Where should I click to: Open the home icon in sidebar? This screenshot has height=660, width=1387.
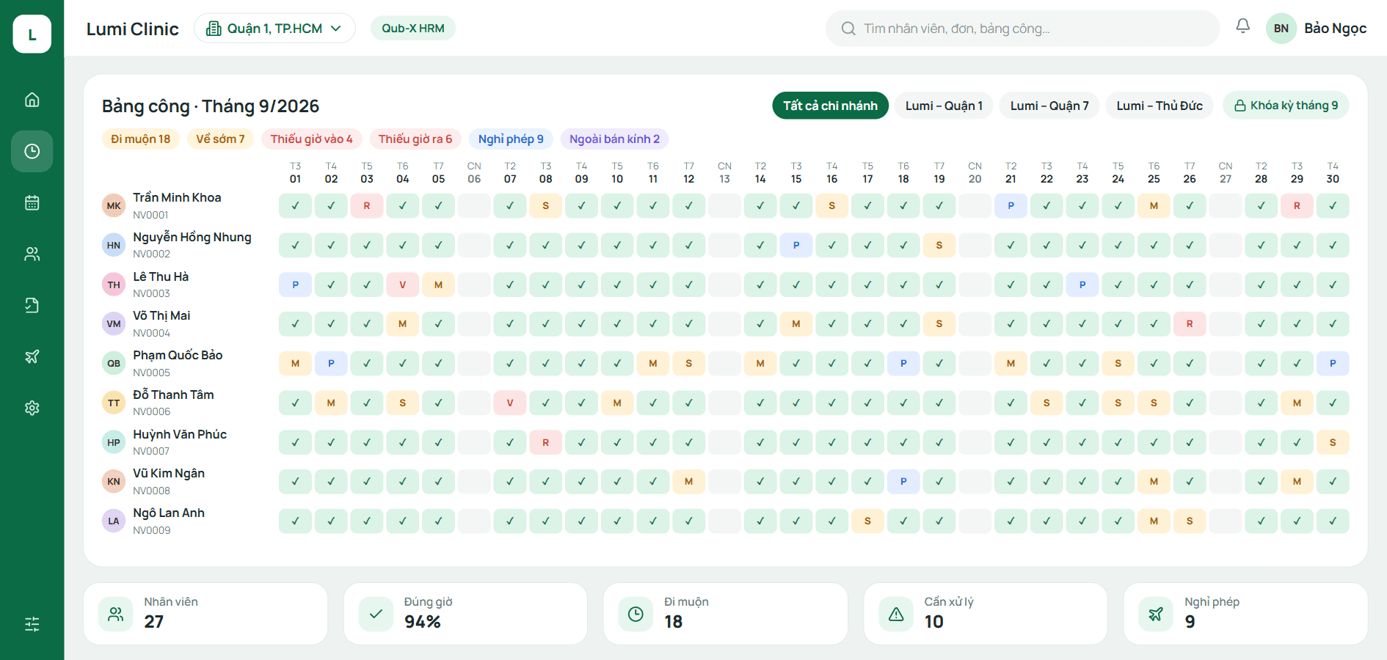(32, 100)
